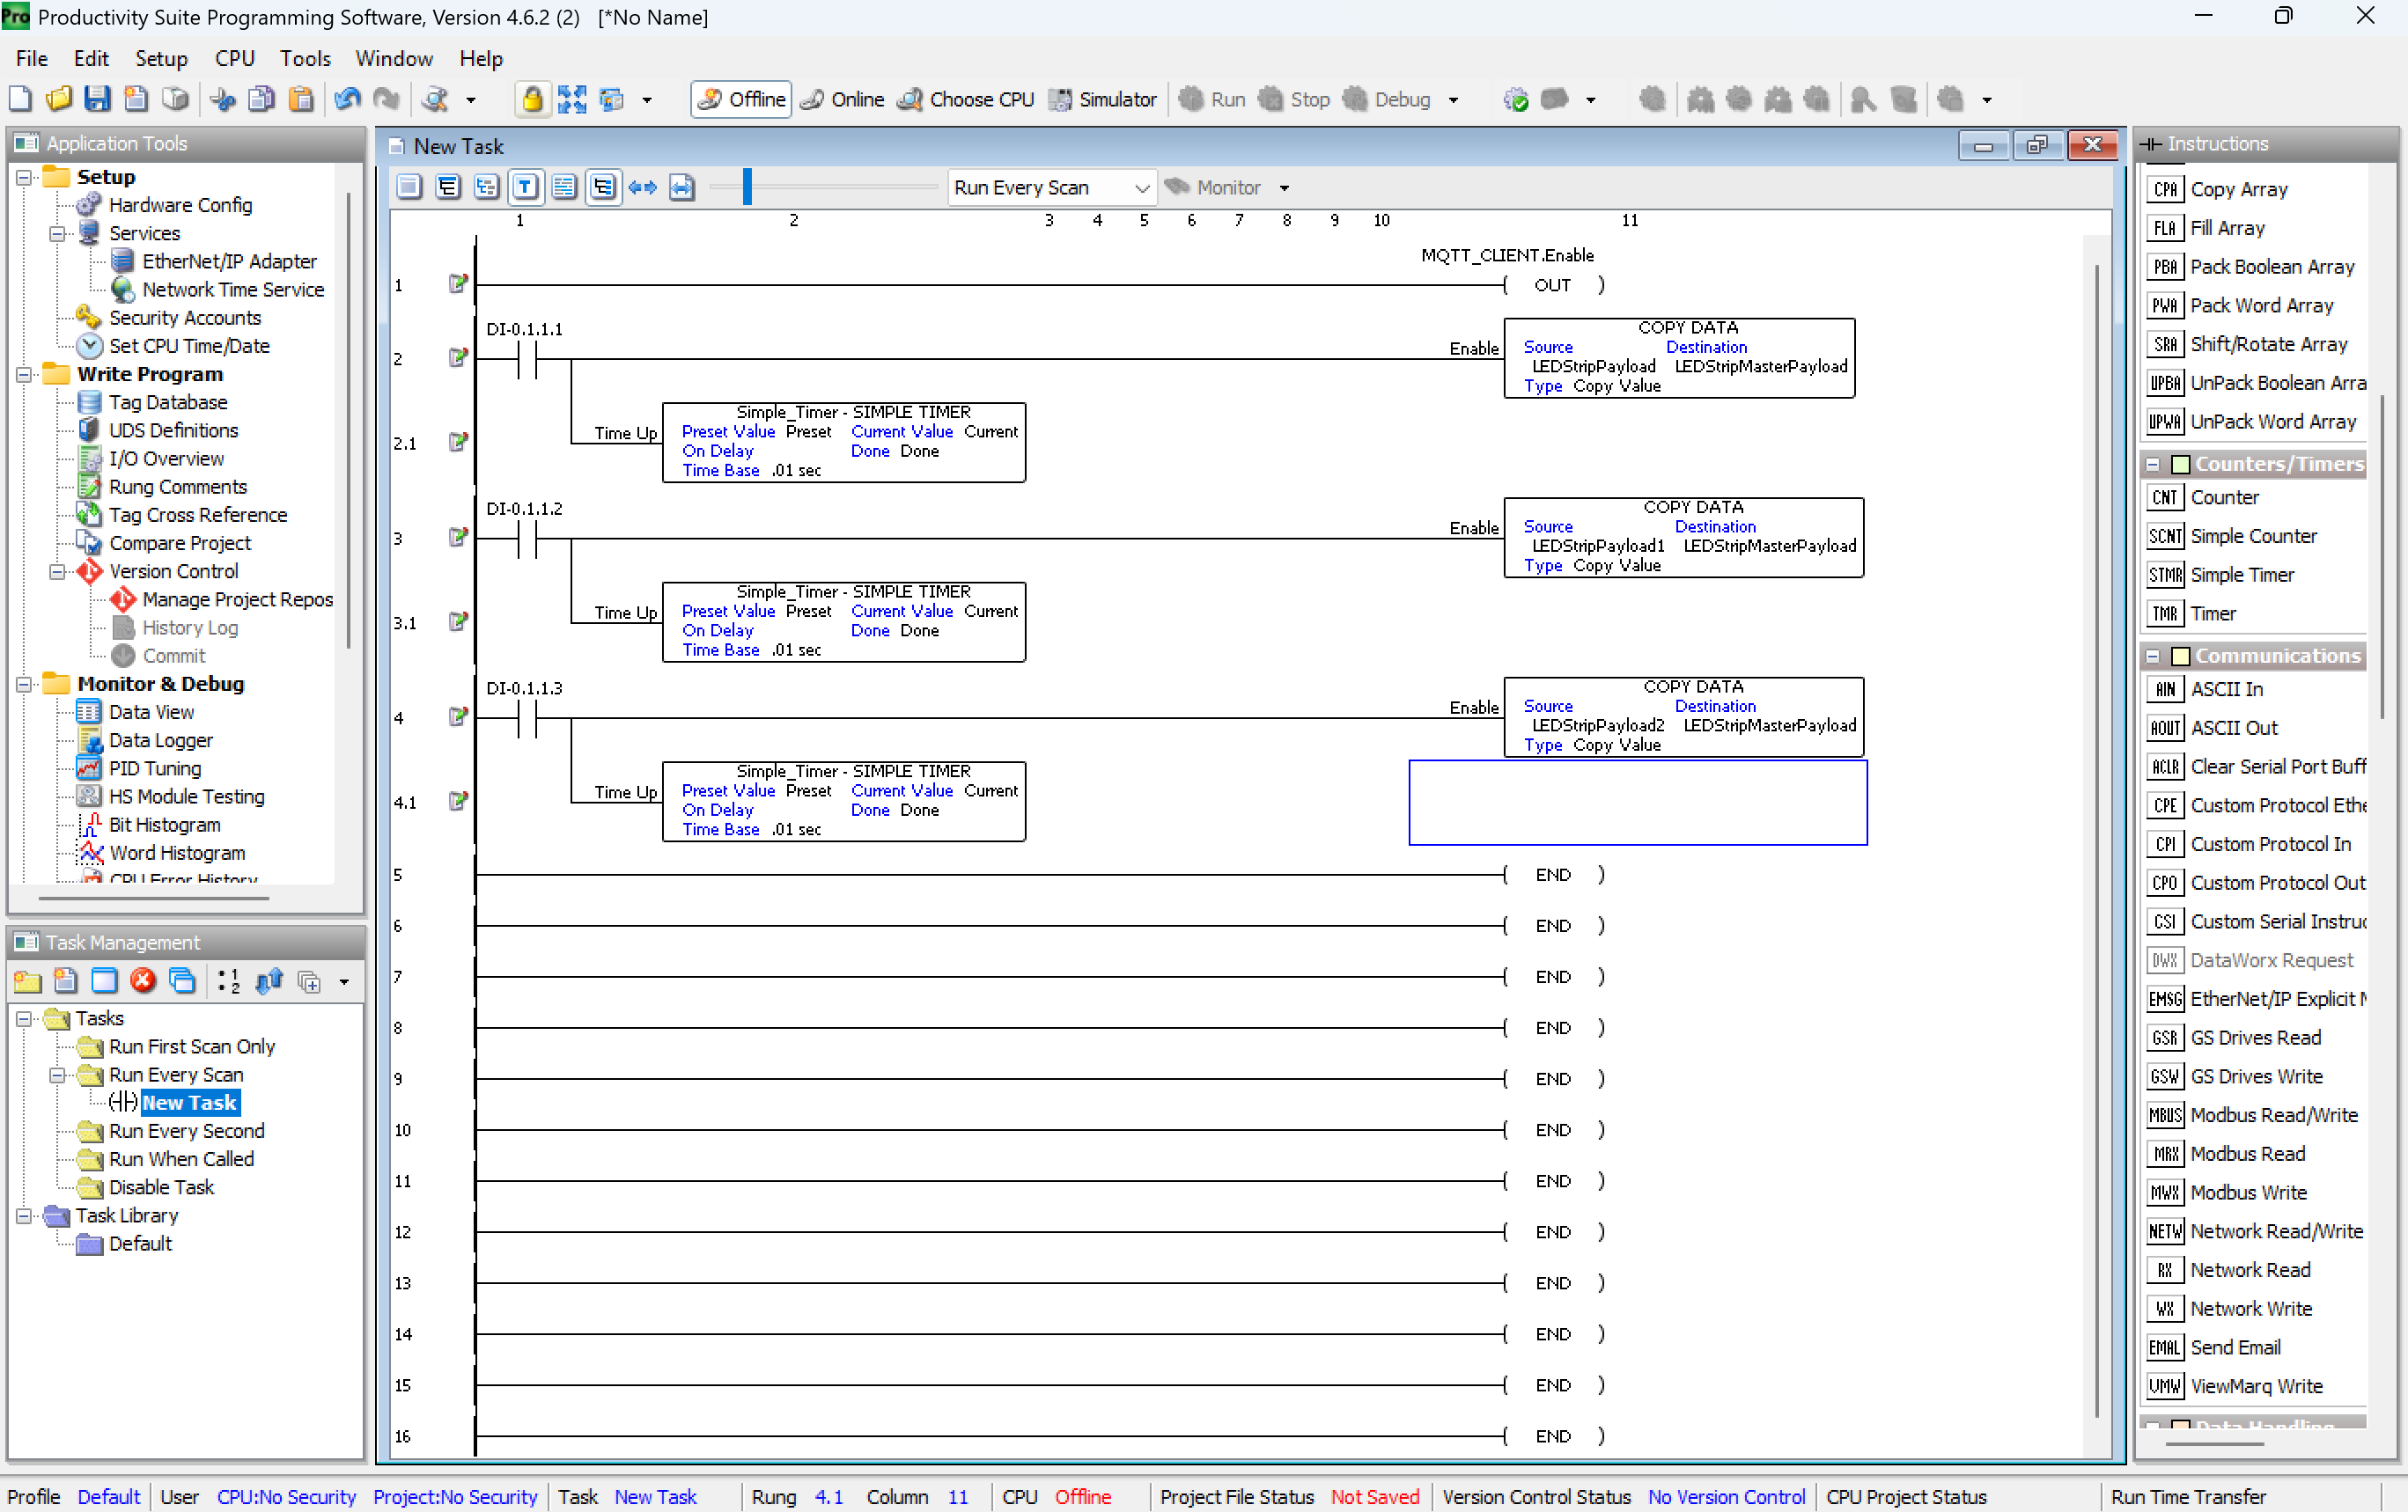The image size is (2408, 1512).
Task: Open the File menu
Action: tap(32, 58)
